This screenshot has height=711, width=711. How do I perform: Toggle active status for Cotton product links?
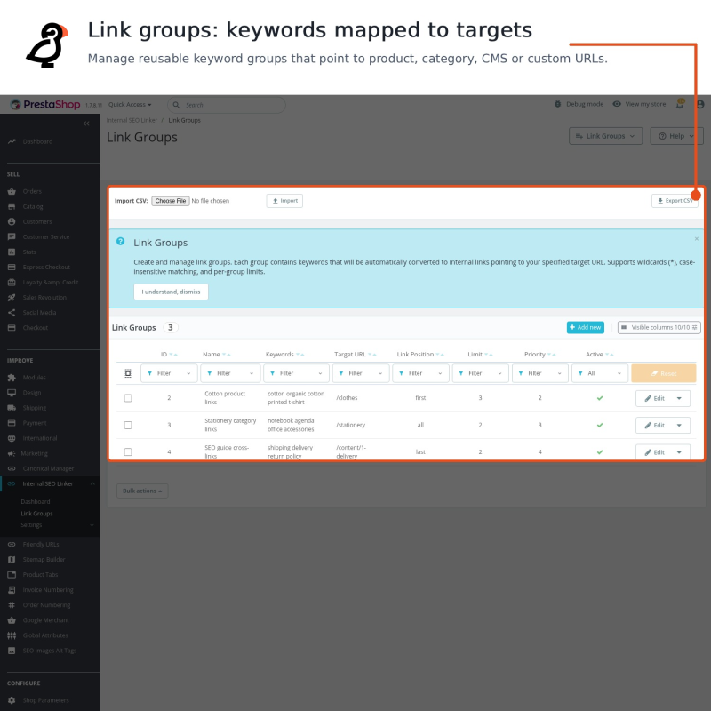600,398
